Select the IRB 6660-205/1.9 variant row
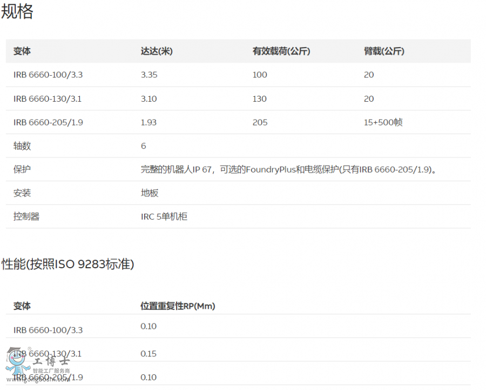 click(x=48, y=122)
